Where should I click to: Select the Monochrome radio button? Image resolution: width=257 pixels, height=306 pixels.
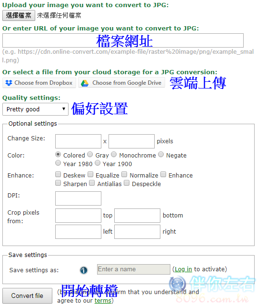coord(114,154)
